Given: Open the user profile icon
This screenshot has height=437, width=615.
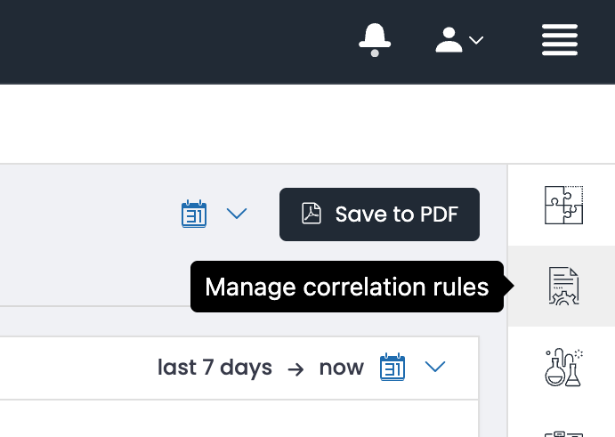Looking at the screenshot, I should 449,40.
